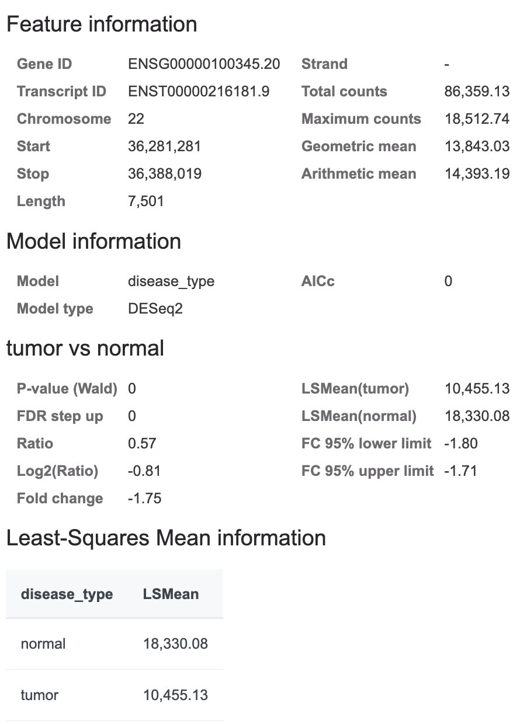Viewport: 520px width, 724px height.
Task: Click the Log2(Ratio) value -0.81
Action: [x=144, y=471]
